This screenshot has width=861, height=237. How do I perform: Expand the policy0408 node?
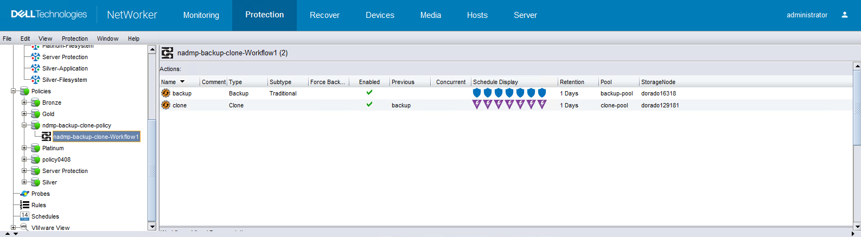click(24, 159)
